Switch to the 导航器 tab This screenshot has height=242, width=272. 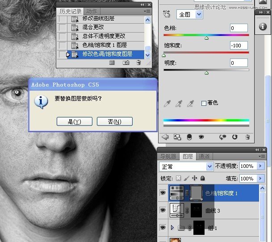(x=168, y=156)
